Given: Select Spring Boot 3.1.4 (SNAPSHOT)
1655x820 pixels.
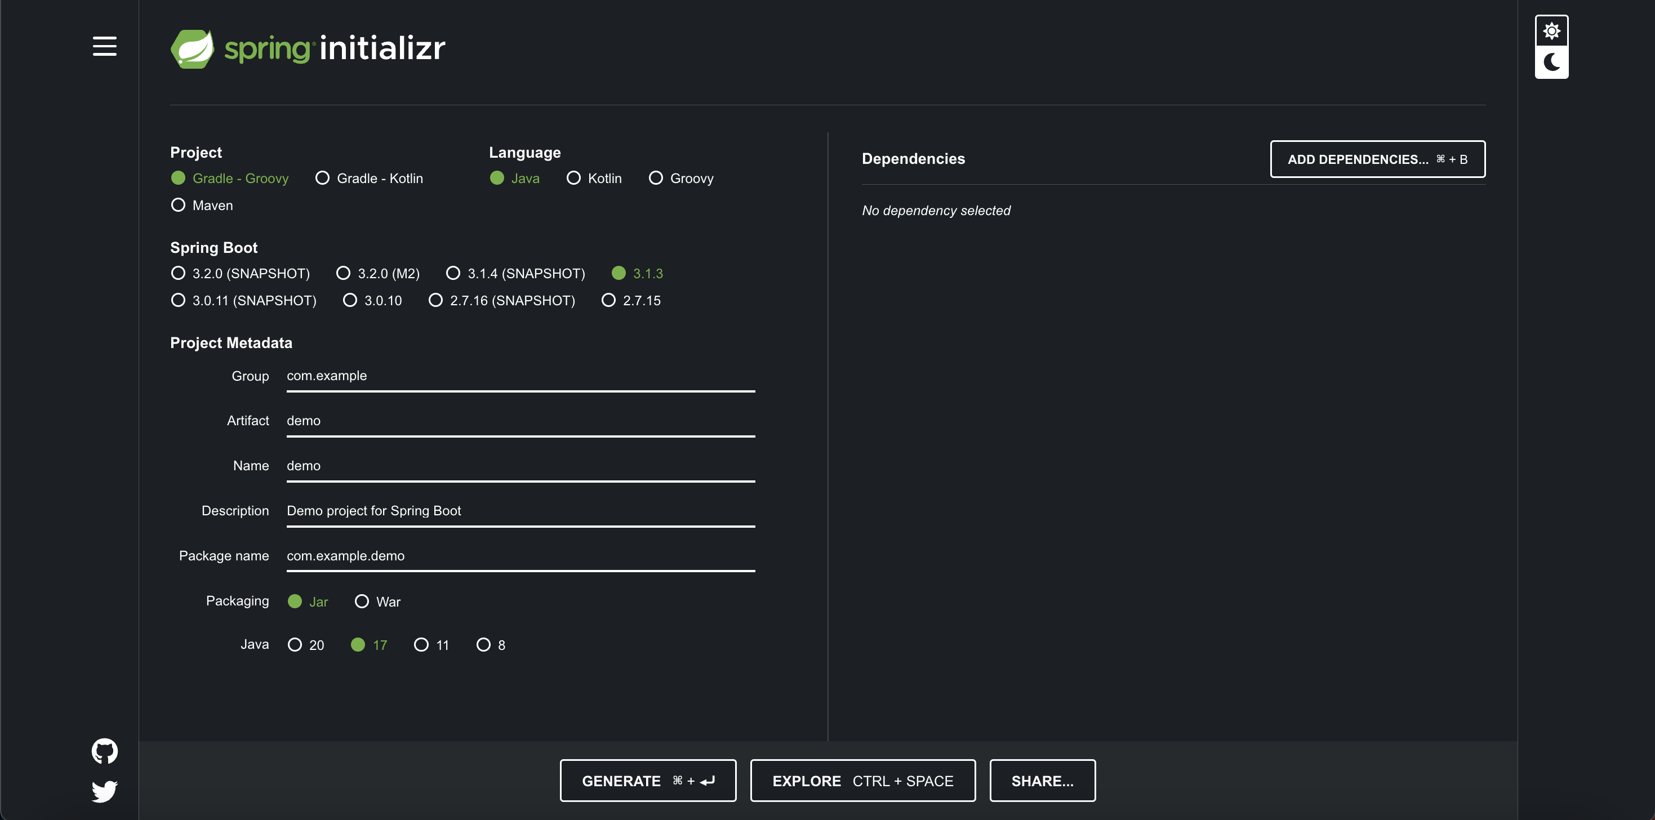Looking at the screenshot, I should click(x=515, y=273).
